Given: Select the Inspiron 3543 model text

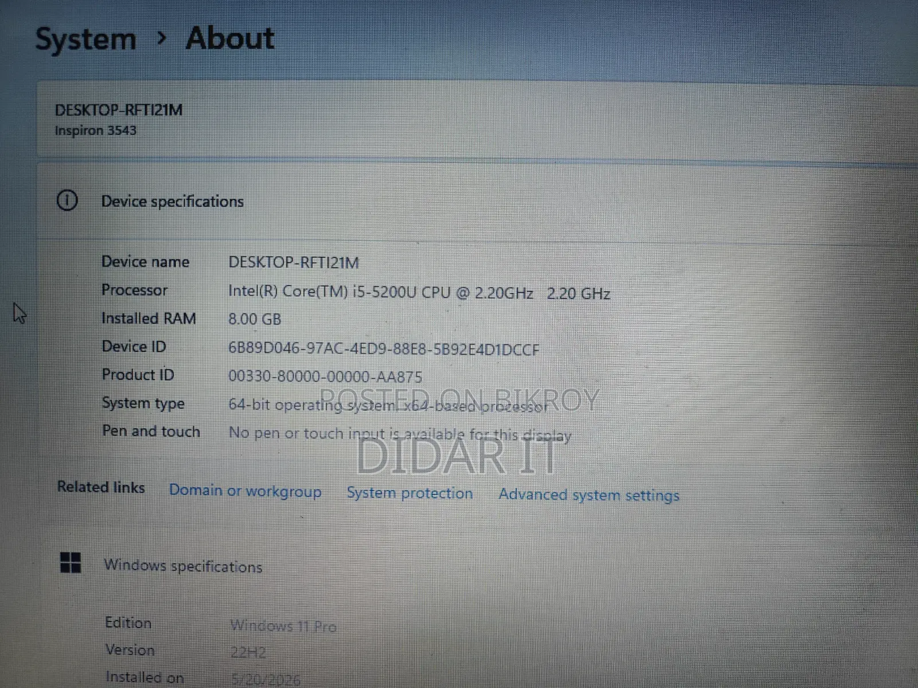Looking at the screenshot, I should coord(96,131).
